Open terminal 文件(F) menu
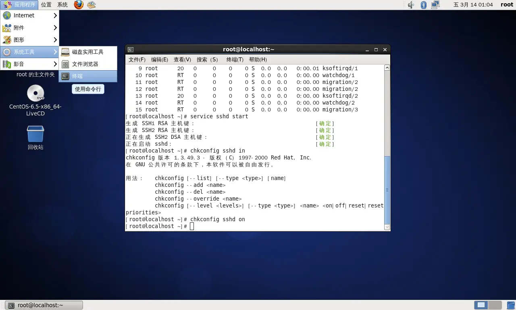 coord(137,59)
